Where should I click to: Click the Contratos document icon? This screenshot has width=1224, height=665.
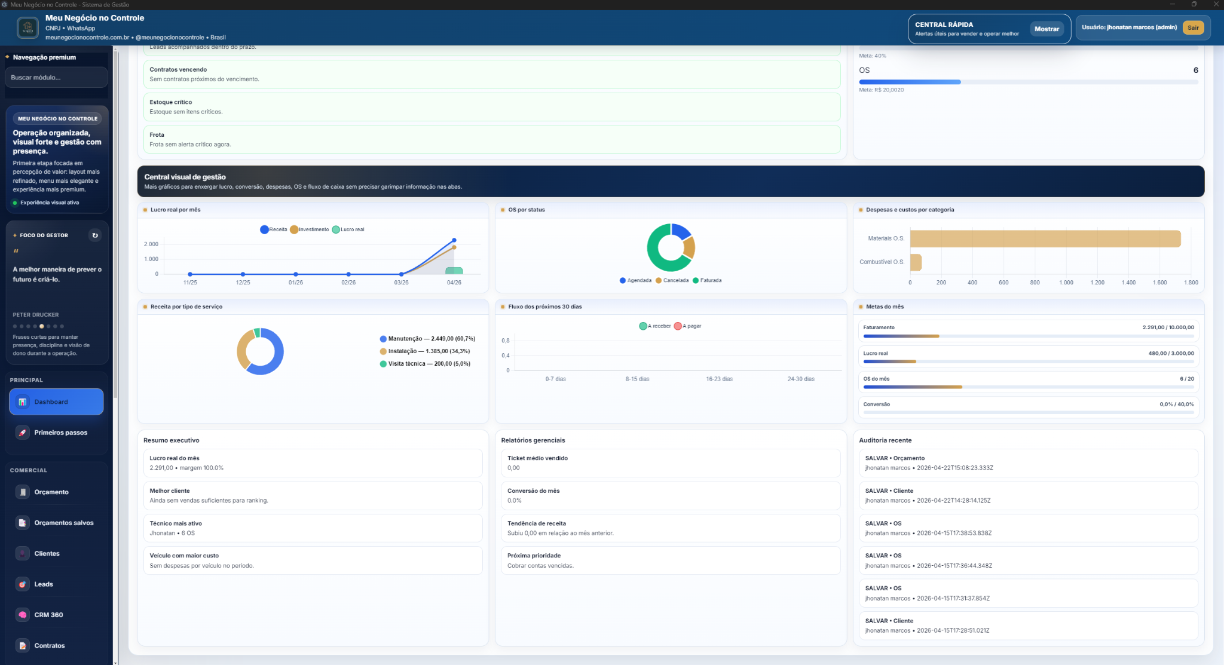click(22, 646)
